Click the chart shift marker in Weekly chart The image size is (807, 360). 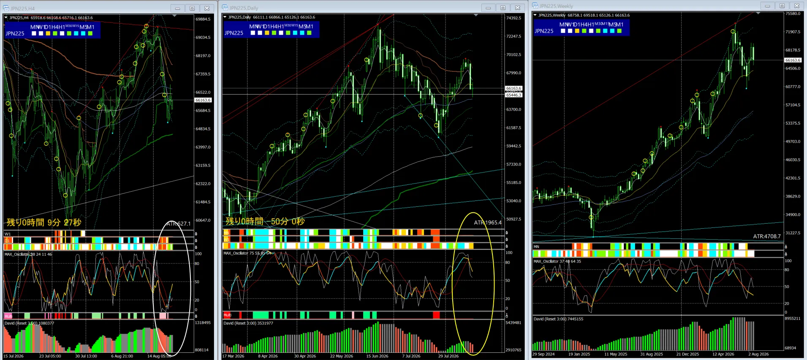coord(758,13)
